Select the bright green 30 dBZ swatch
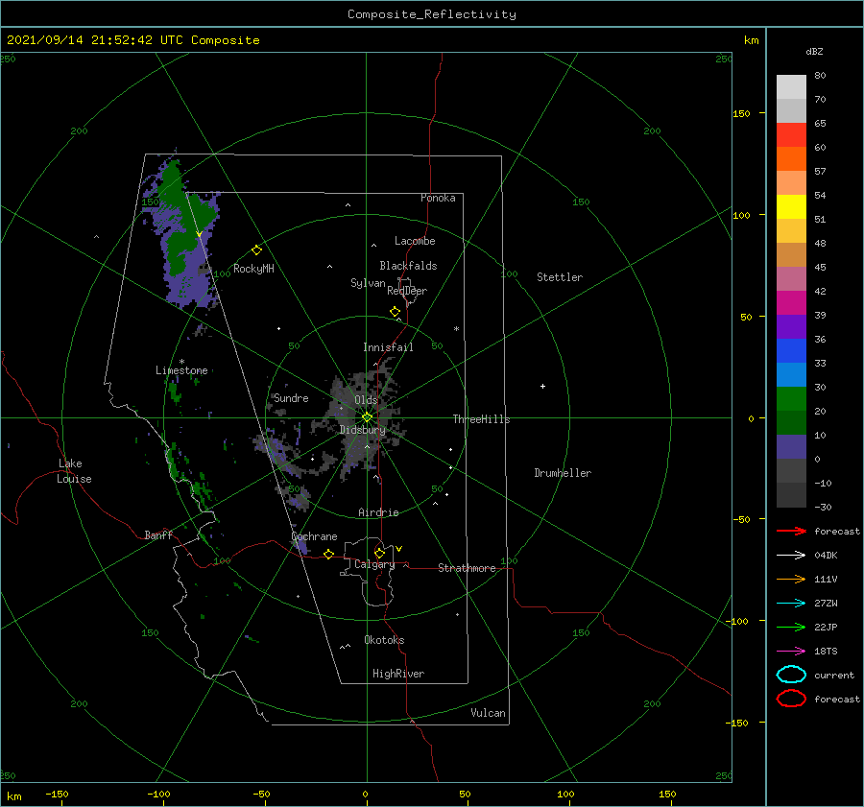Screen dimensions: 864x807 pyautogui.click(x=791, y=398)
